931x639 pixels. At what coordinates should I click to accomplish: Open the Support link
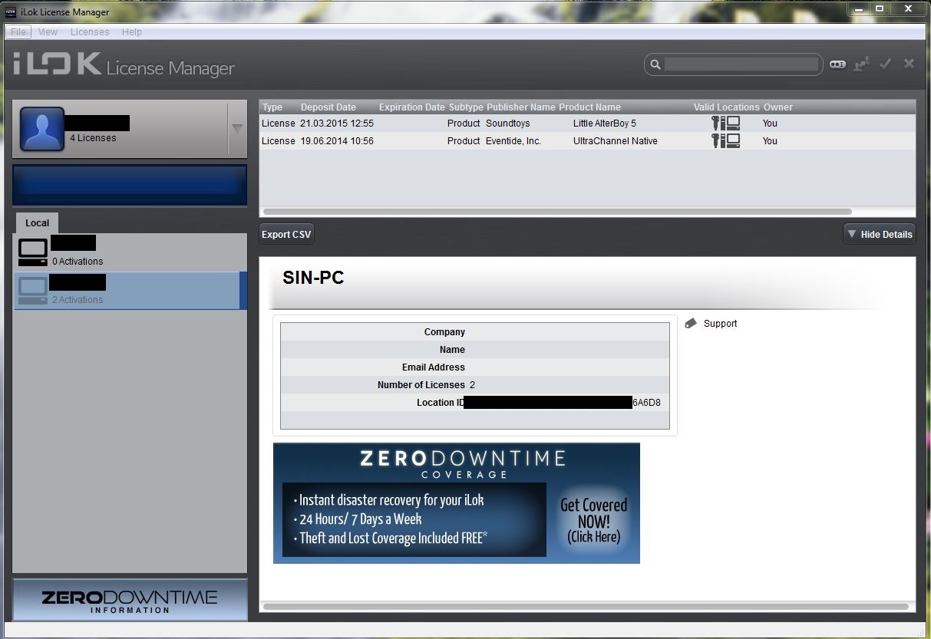[x=720, y=324]
